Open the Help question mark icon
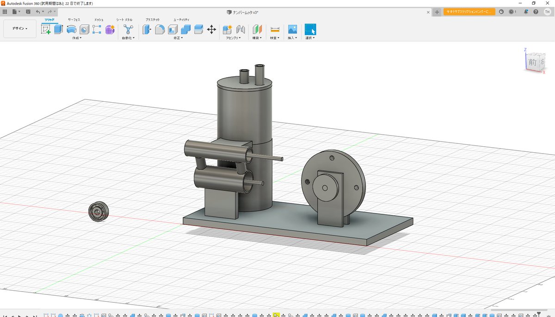The height and width of the screenshot is (317, 555). (536, 12)
